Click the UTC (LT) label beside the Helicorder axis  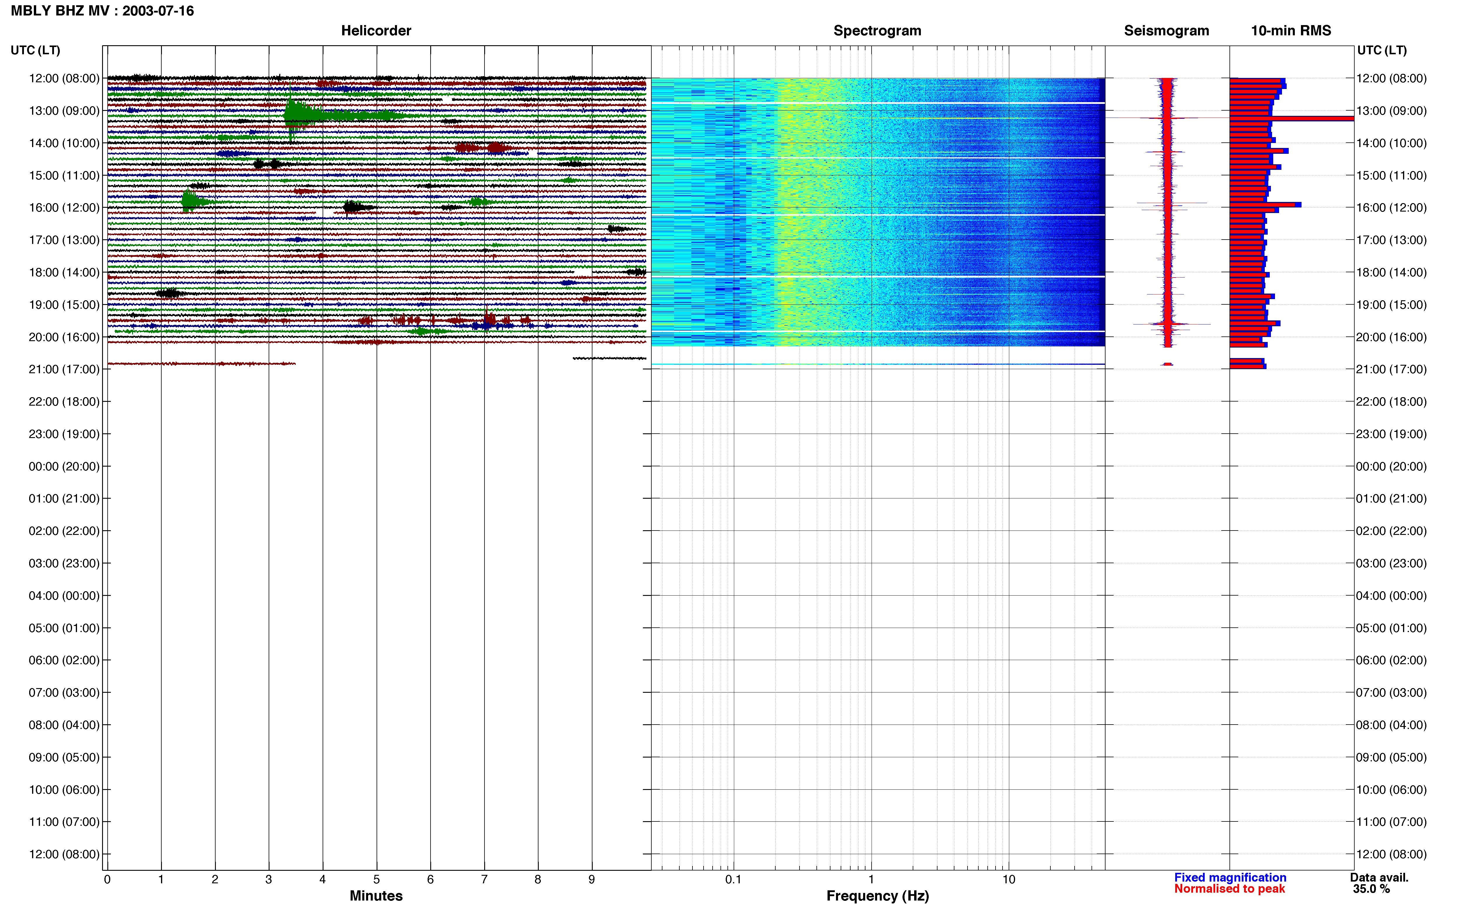pos(35,50)
